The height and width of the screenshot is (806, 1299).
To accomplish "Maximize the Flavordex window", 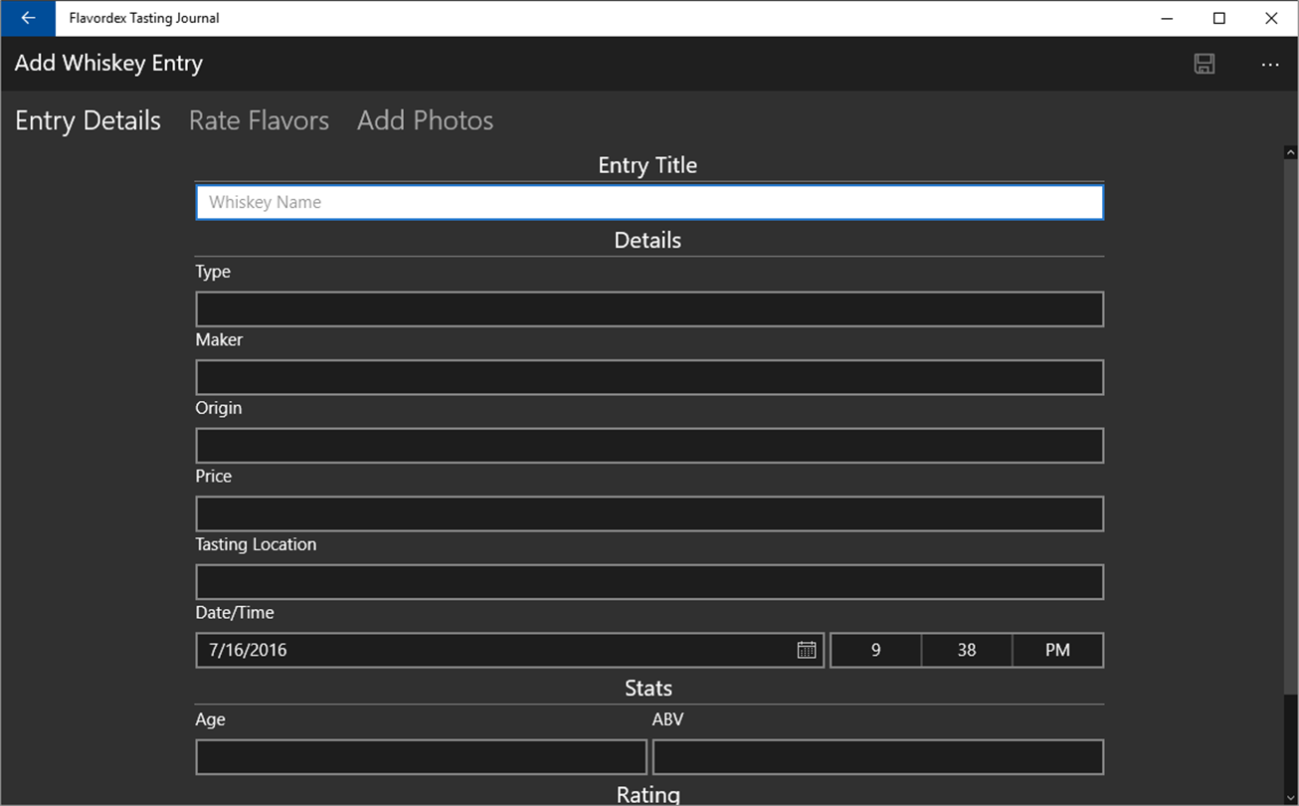I will pyautogui.click(x=1219, y=18).
